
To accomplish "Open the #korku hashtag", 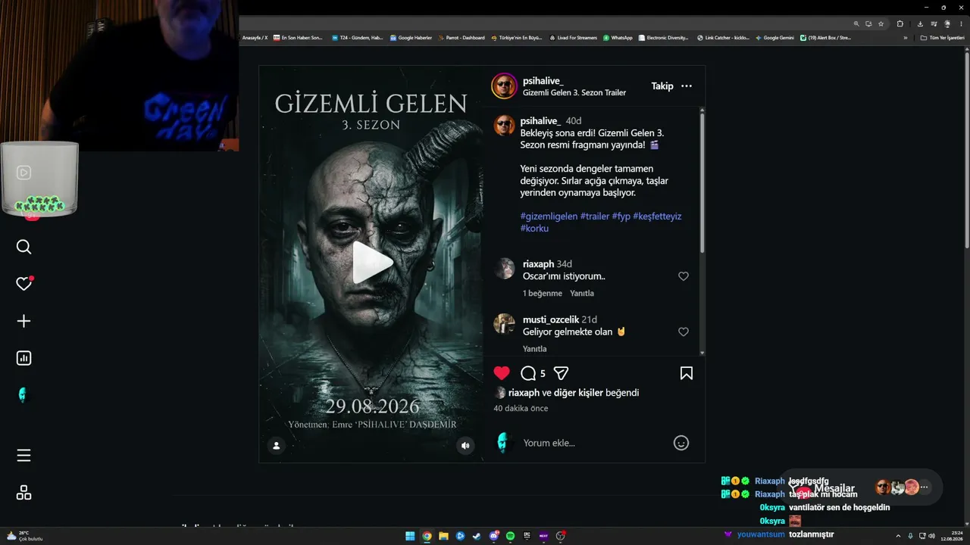I will point(534,228).
